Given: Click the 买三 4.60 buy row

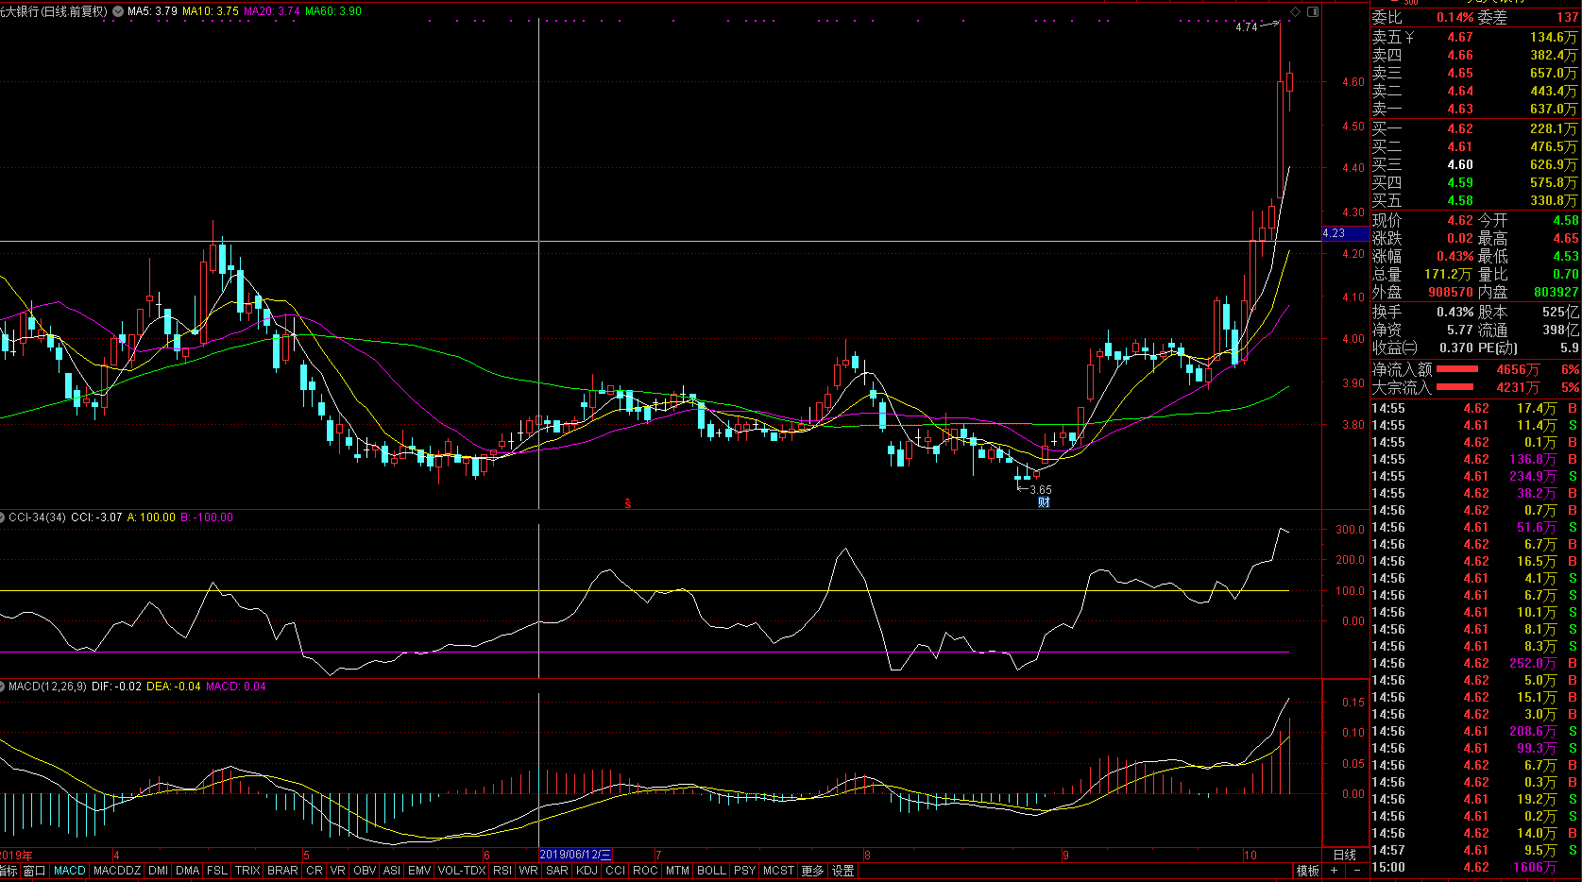Looking at the screenshot, I should pos(1475,164).
